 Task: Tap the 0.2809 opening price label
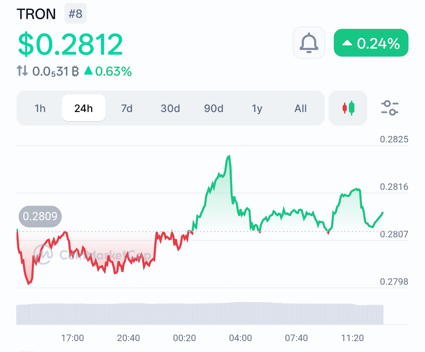pos(40,216)
